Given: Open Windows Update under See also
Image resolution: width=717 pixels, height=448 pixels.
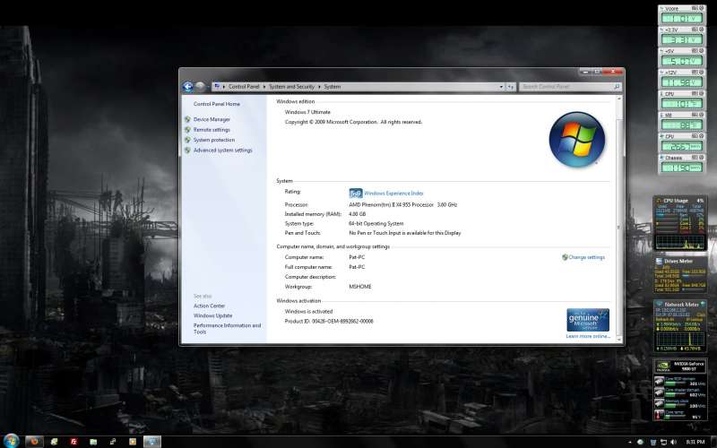Looking at the screenshot, I should click(212, 315).
